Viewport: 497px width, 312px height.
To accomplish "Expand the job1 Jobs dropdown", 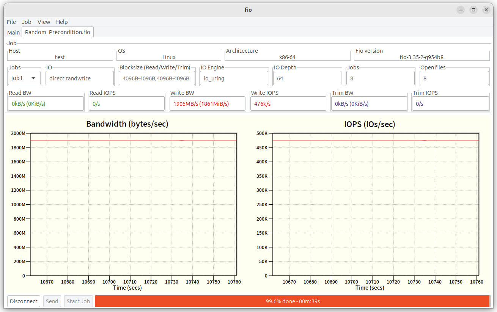I will click(24, 78).
